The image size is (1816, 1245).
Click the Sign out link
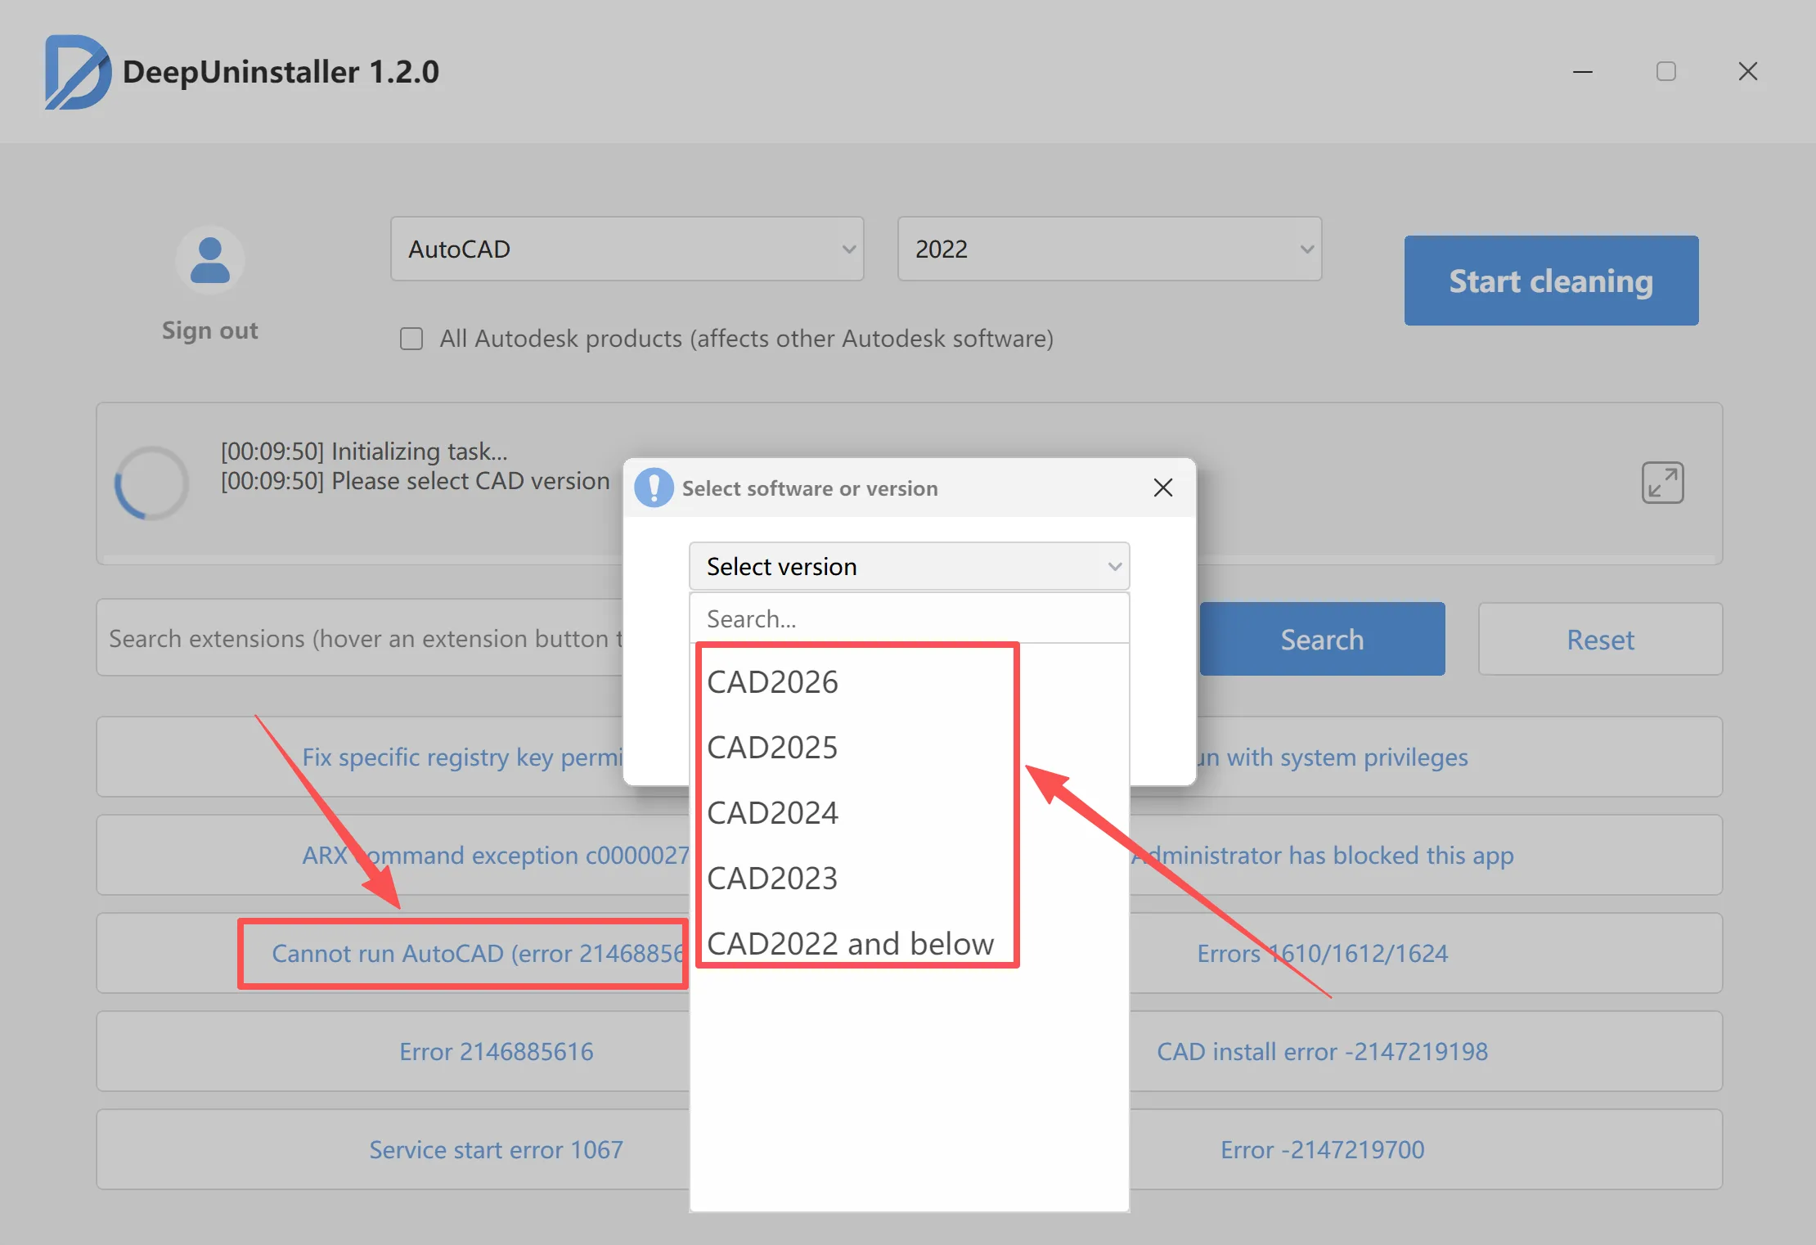click(x=209, y=330)
